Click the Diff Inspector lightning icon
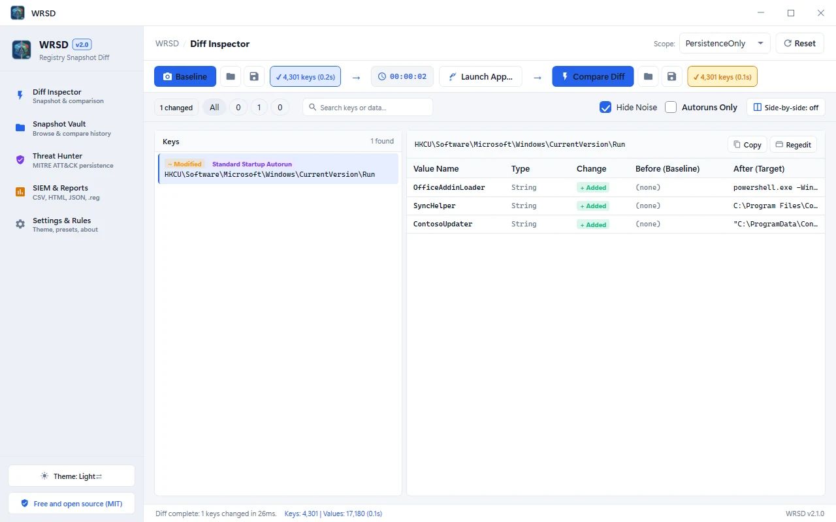 pyautogui.click(x=20, y=95)
